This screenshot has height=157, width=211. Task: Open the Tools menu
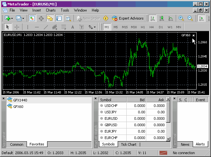[x=65, y=10]
